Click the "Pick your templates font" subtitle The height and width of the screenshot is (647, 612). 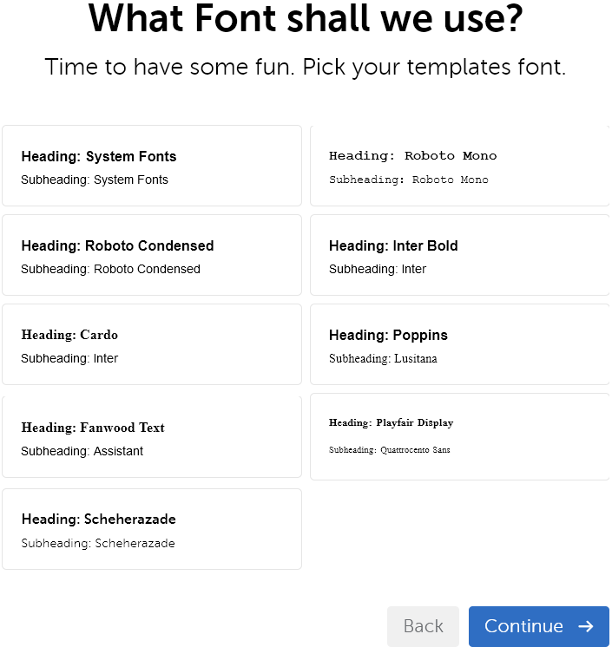(x=306, y=67)
